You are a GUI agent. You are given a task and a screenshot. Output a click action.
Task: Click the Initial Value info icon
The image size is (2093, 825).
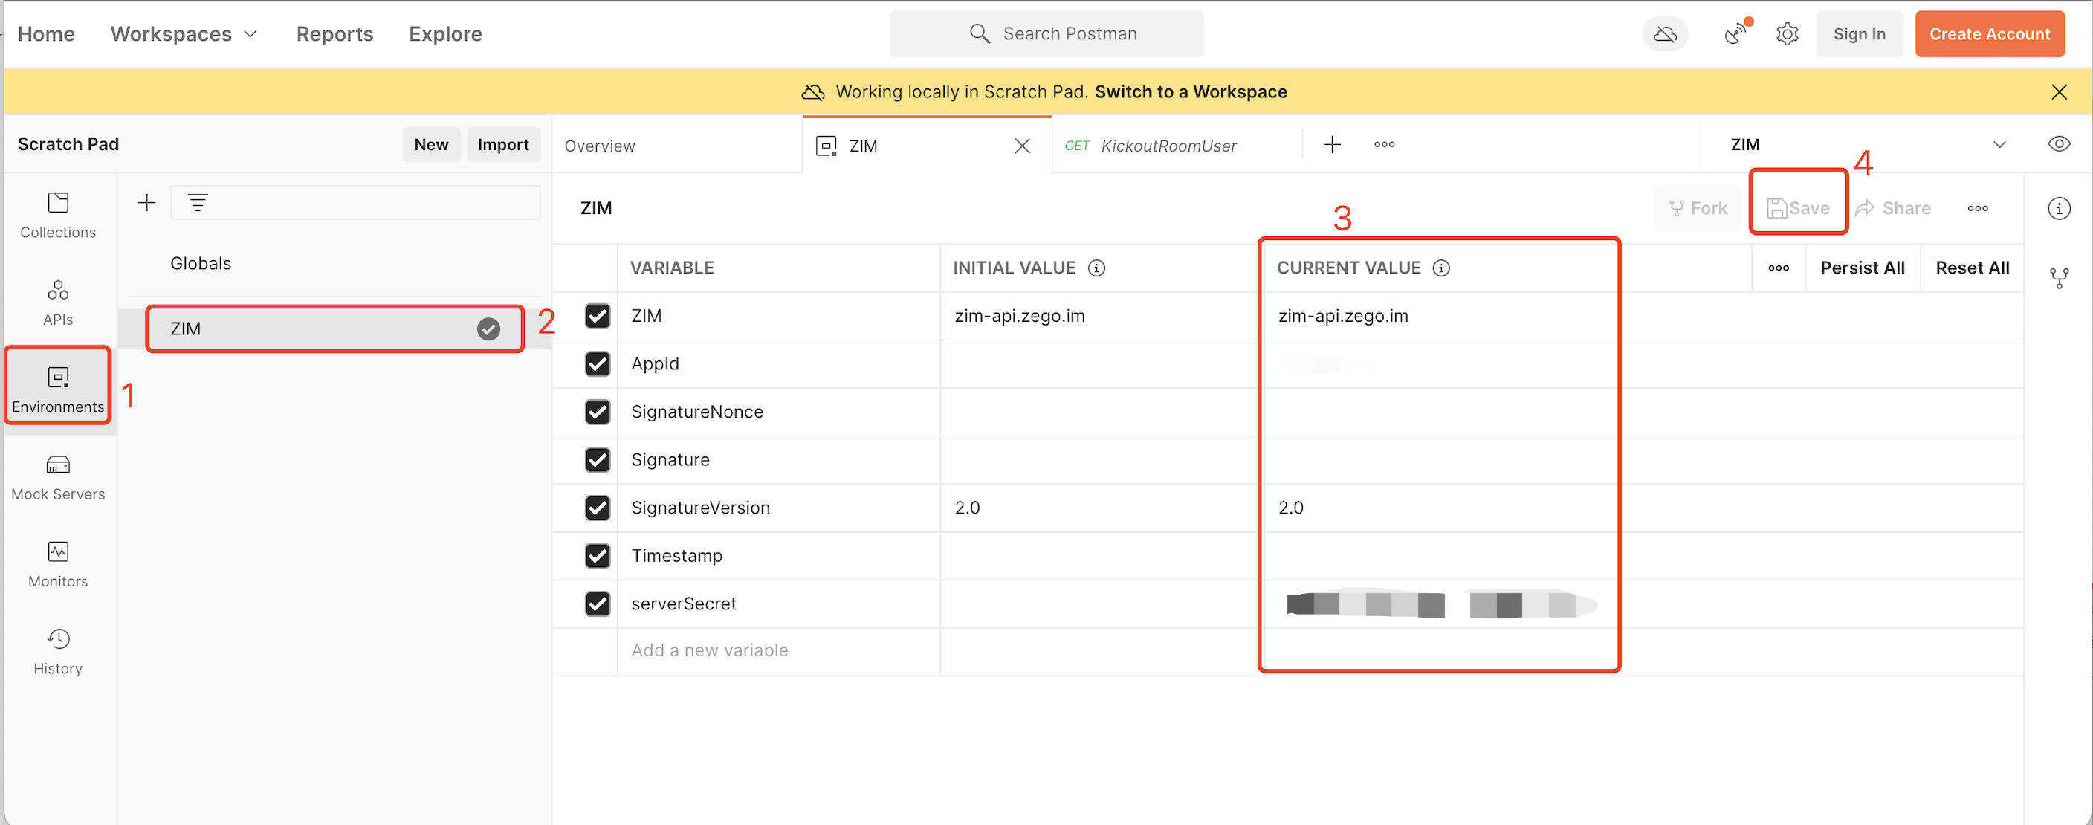click(x=1096, y=268)
